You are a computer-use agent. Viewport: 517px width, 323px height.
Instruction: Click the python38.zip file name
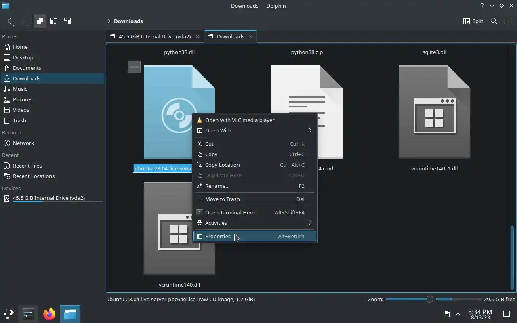pos(307,52)
